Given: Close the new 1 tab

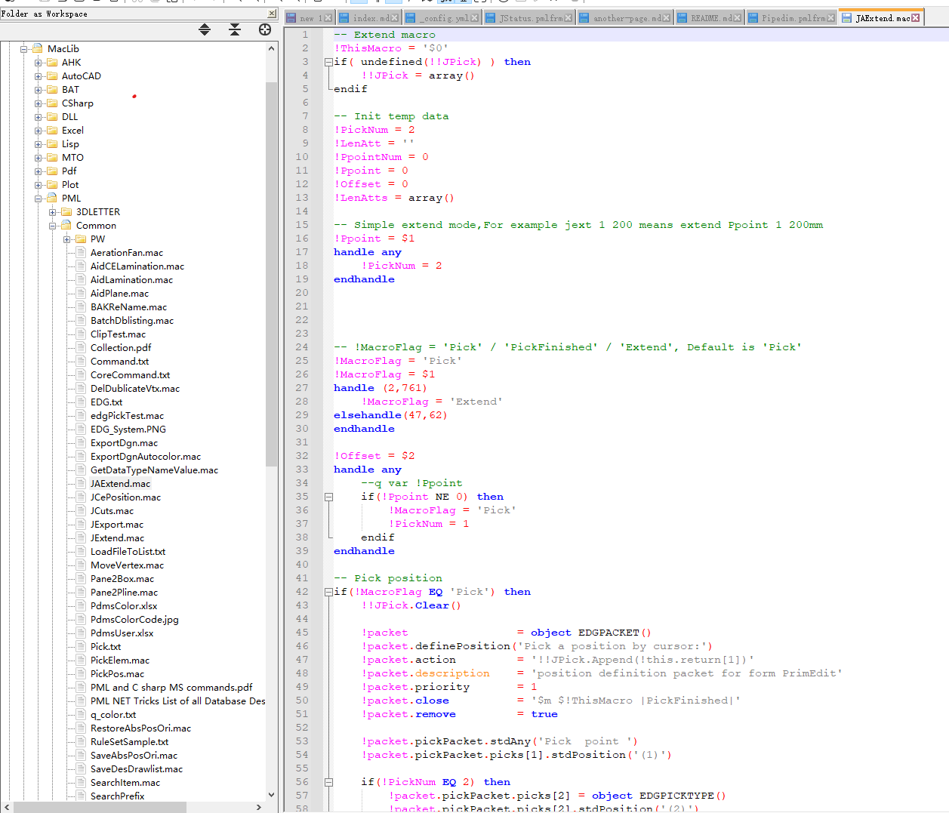Looking at the screenshot, I should pos(328,18).
